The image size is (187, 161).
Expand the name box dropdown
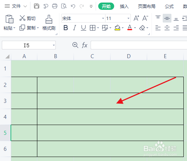click(54, 45)
